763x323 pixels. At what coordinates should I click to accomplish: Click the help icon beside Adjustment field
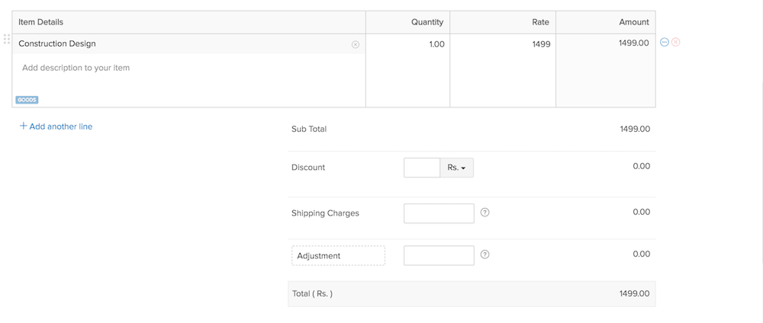point(485,254)
